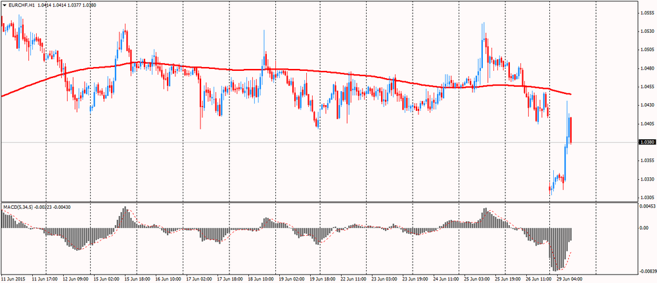
Task: Click the small triangle icon before EURCHF,H1
Action: click(4, 5)
